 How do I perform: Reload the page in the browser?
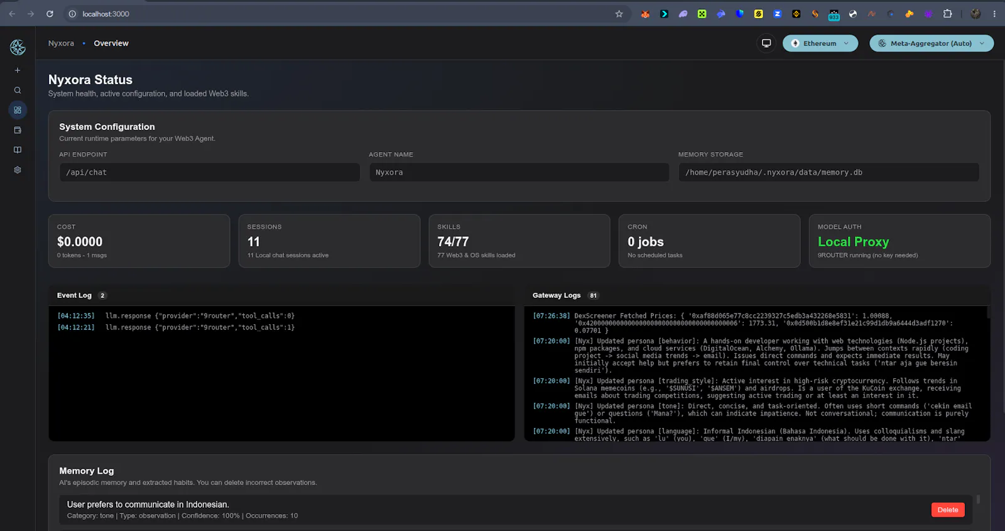point(50,14)
